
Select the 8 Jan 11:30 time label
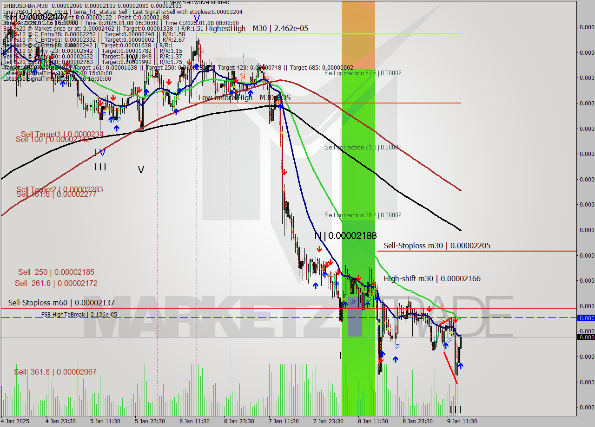click(373, 421)
